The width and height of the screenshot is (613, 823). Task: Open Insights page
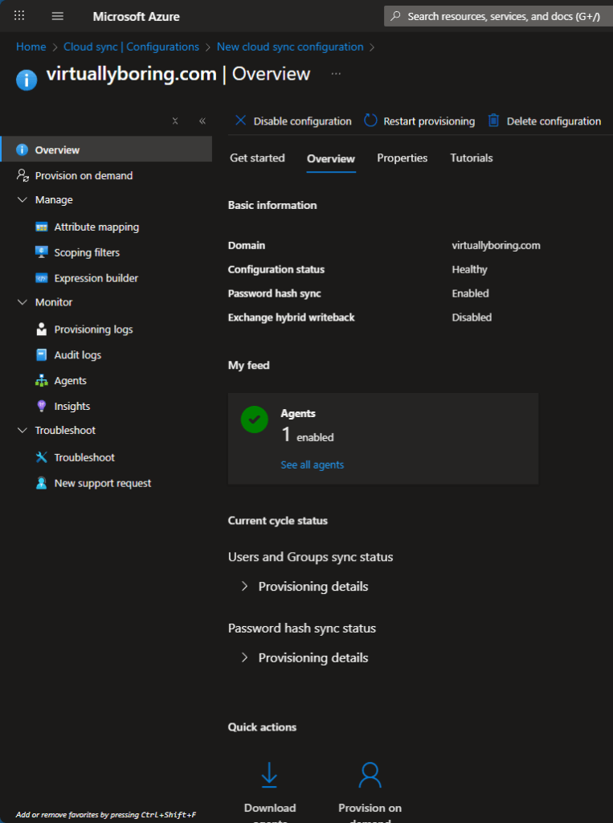pyautogui.click(x=72, y=406)
